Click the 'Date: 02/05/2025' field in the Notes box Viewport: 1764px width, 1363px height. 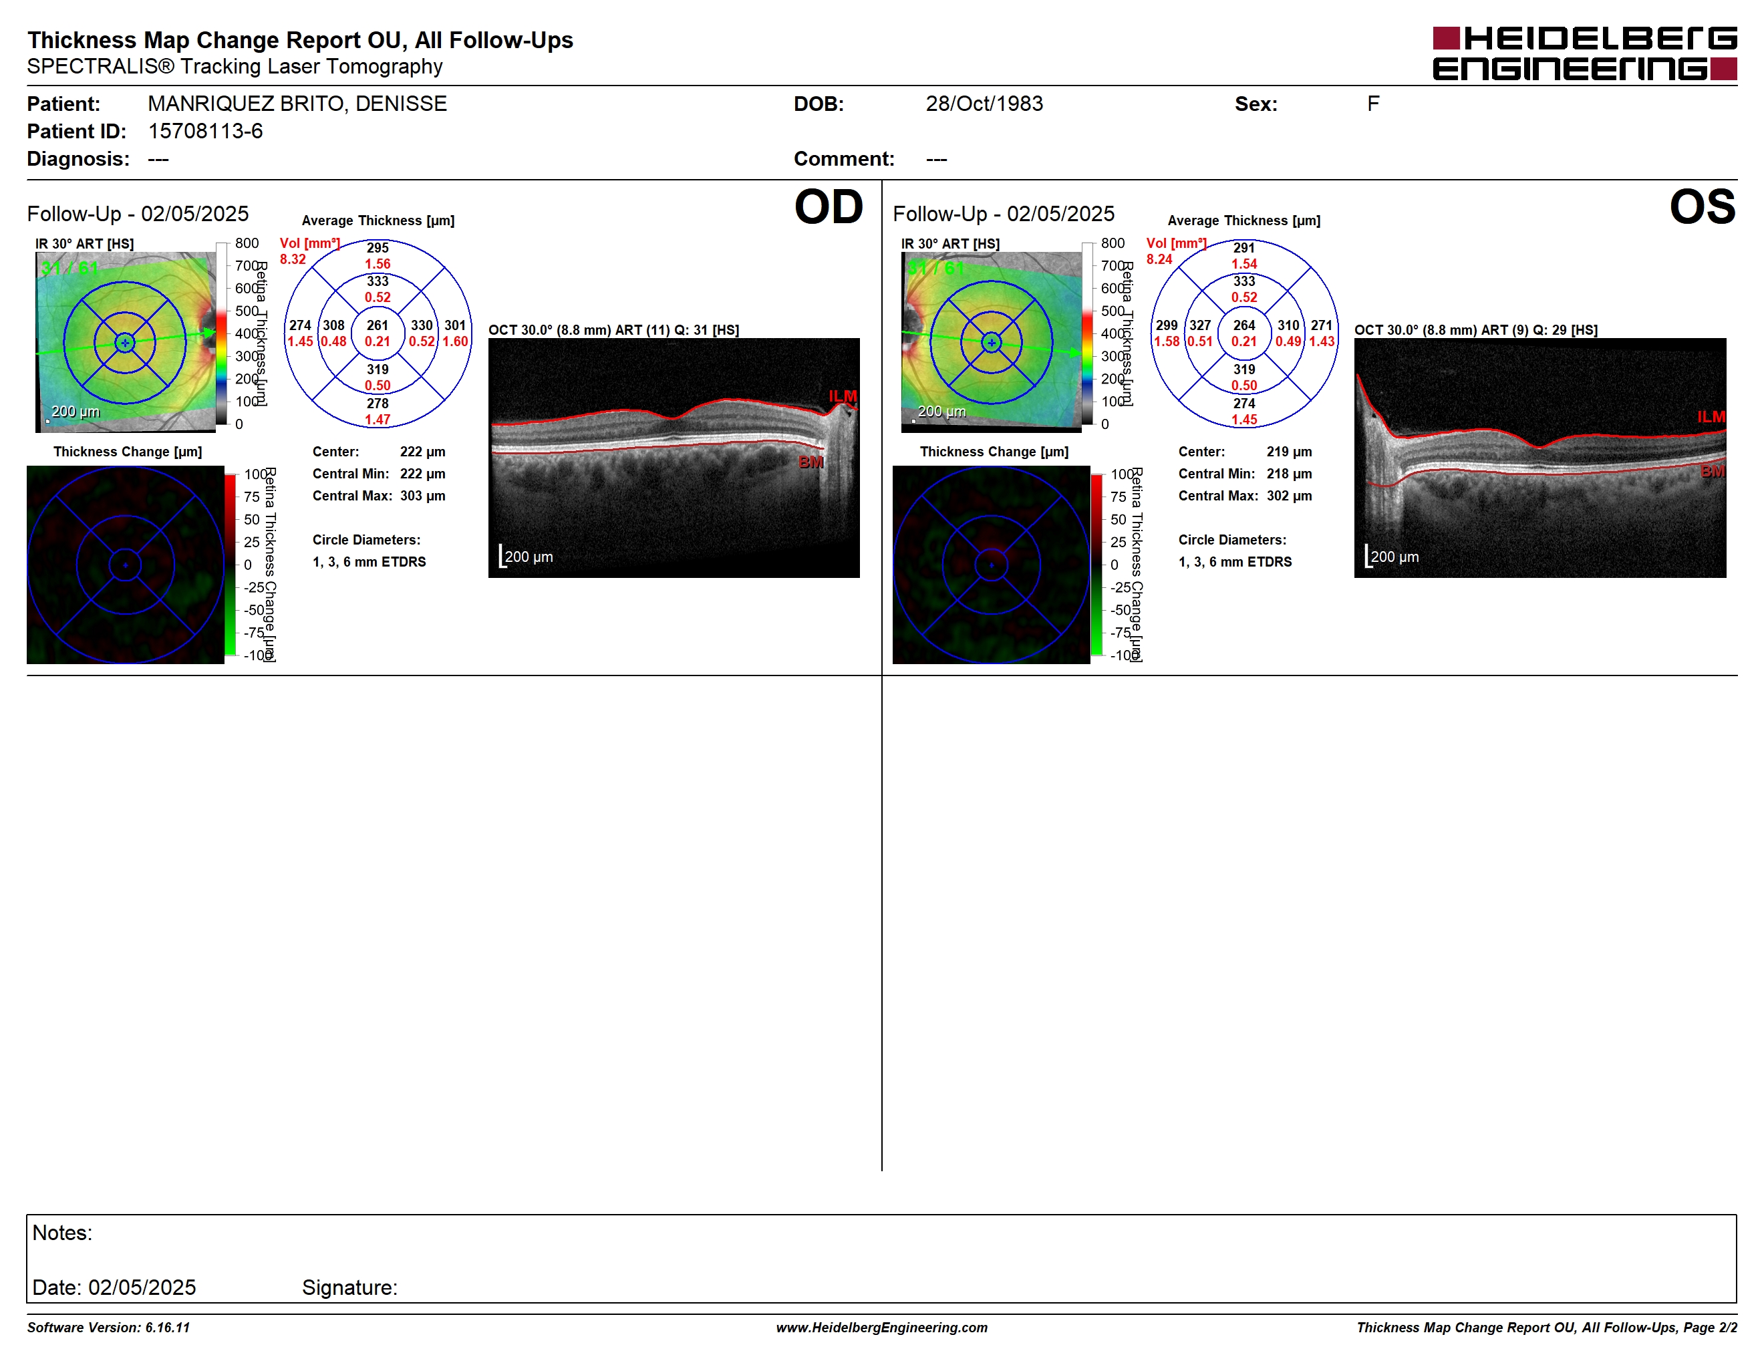[x=114, y=1287]
